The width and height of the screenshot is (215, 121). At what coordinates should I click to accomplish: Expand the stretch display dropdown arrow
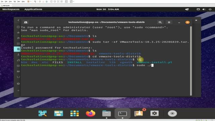point(74,1)
